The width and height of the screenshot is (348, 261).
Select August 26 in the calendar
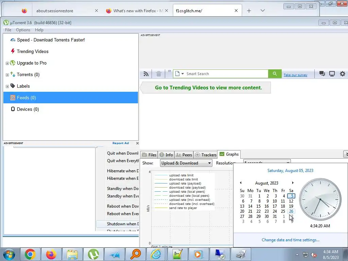[291, 211]
